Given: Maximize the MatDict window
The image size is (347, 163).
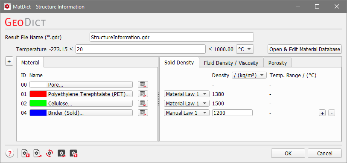Looking at the screenshot, I should 317,7.
